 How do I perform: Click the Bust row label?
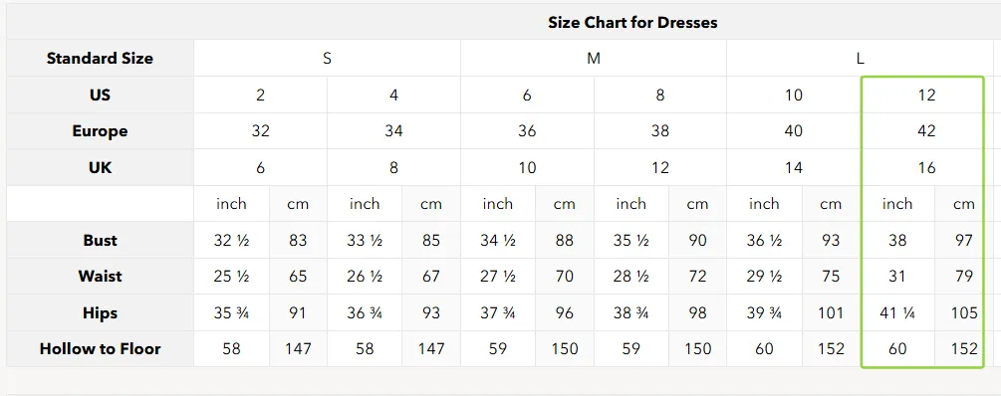click(101, 241)
